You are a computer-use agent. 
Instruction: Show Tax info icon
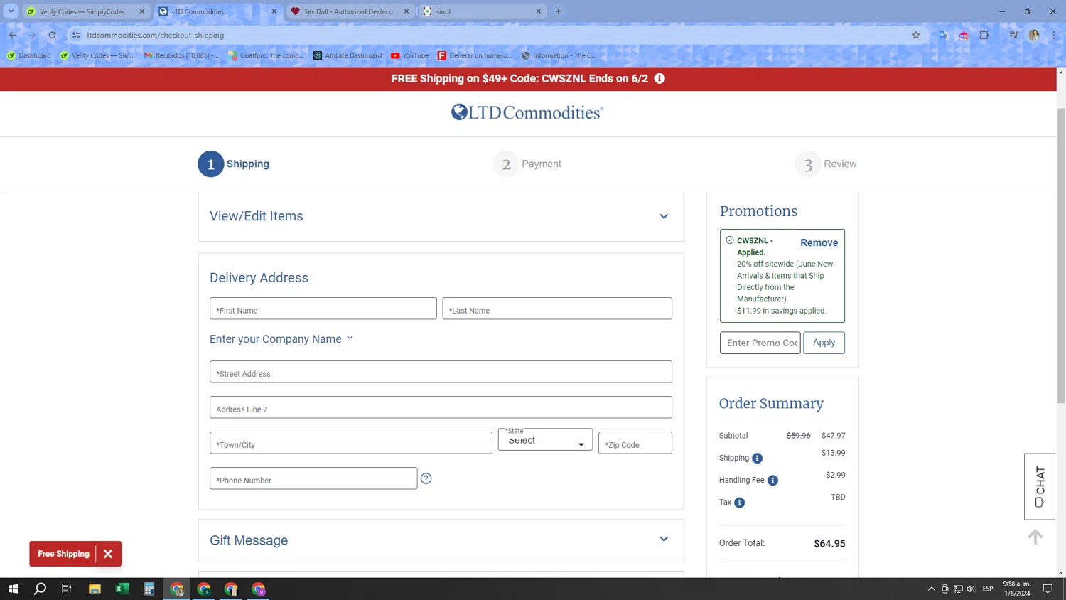739,503
